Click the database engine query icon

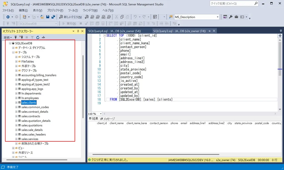pyautogui.click(x=87, y=17)
